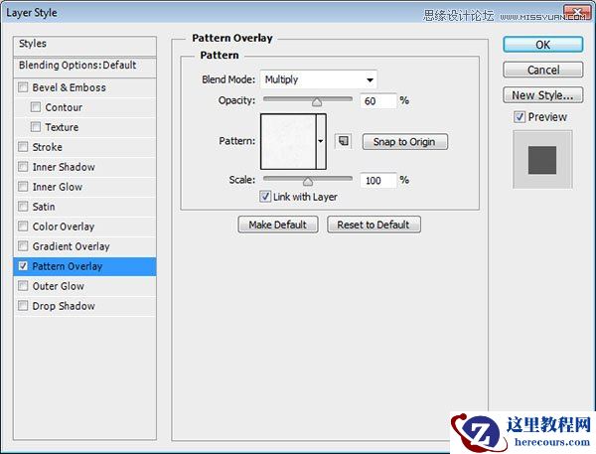The height and width of the screenshot is (454, 596).
Task: Enable the Color Overlay checkbox
Action: [x=23, y=227]
